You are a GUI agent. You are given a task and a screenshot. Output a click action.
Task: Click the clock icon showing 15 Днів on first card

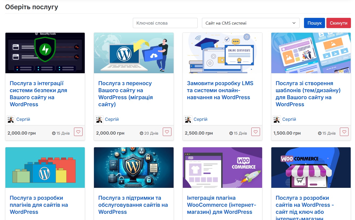54,133
